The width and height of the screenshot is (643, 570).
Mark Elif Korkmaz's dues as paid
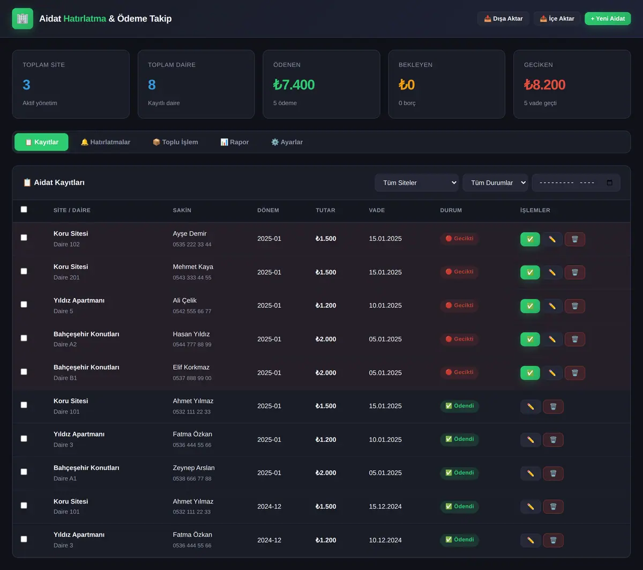pyautogui.click(x=530, y=373)
